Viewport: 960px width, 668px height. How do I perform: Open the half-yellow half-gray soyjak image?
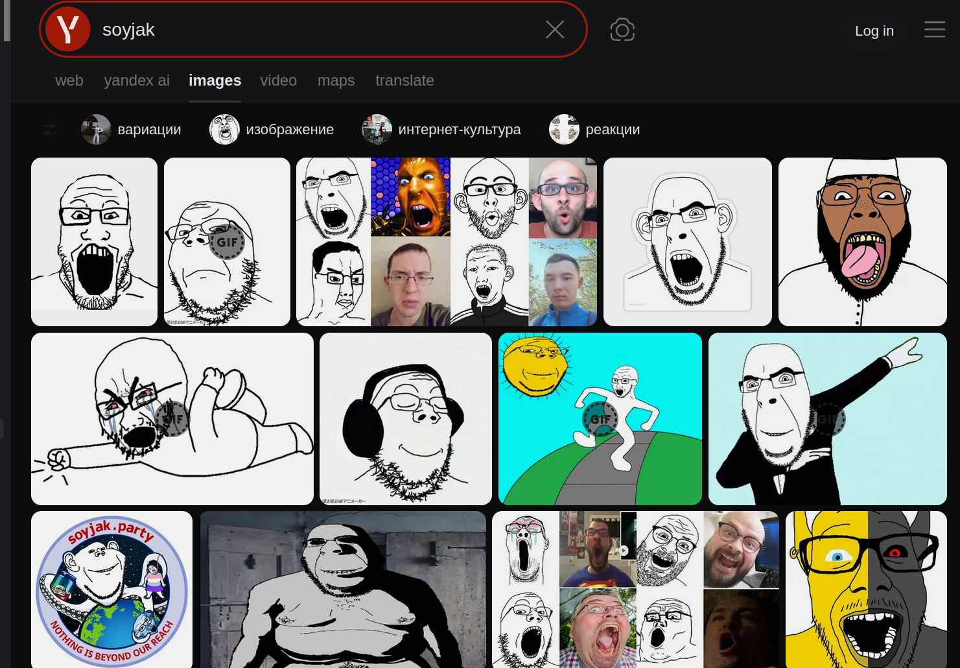click(x=867, y=590)
